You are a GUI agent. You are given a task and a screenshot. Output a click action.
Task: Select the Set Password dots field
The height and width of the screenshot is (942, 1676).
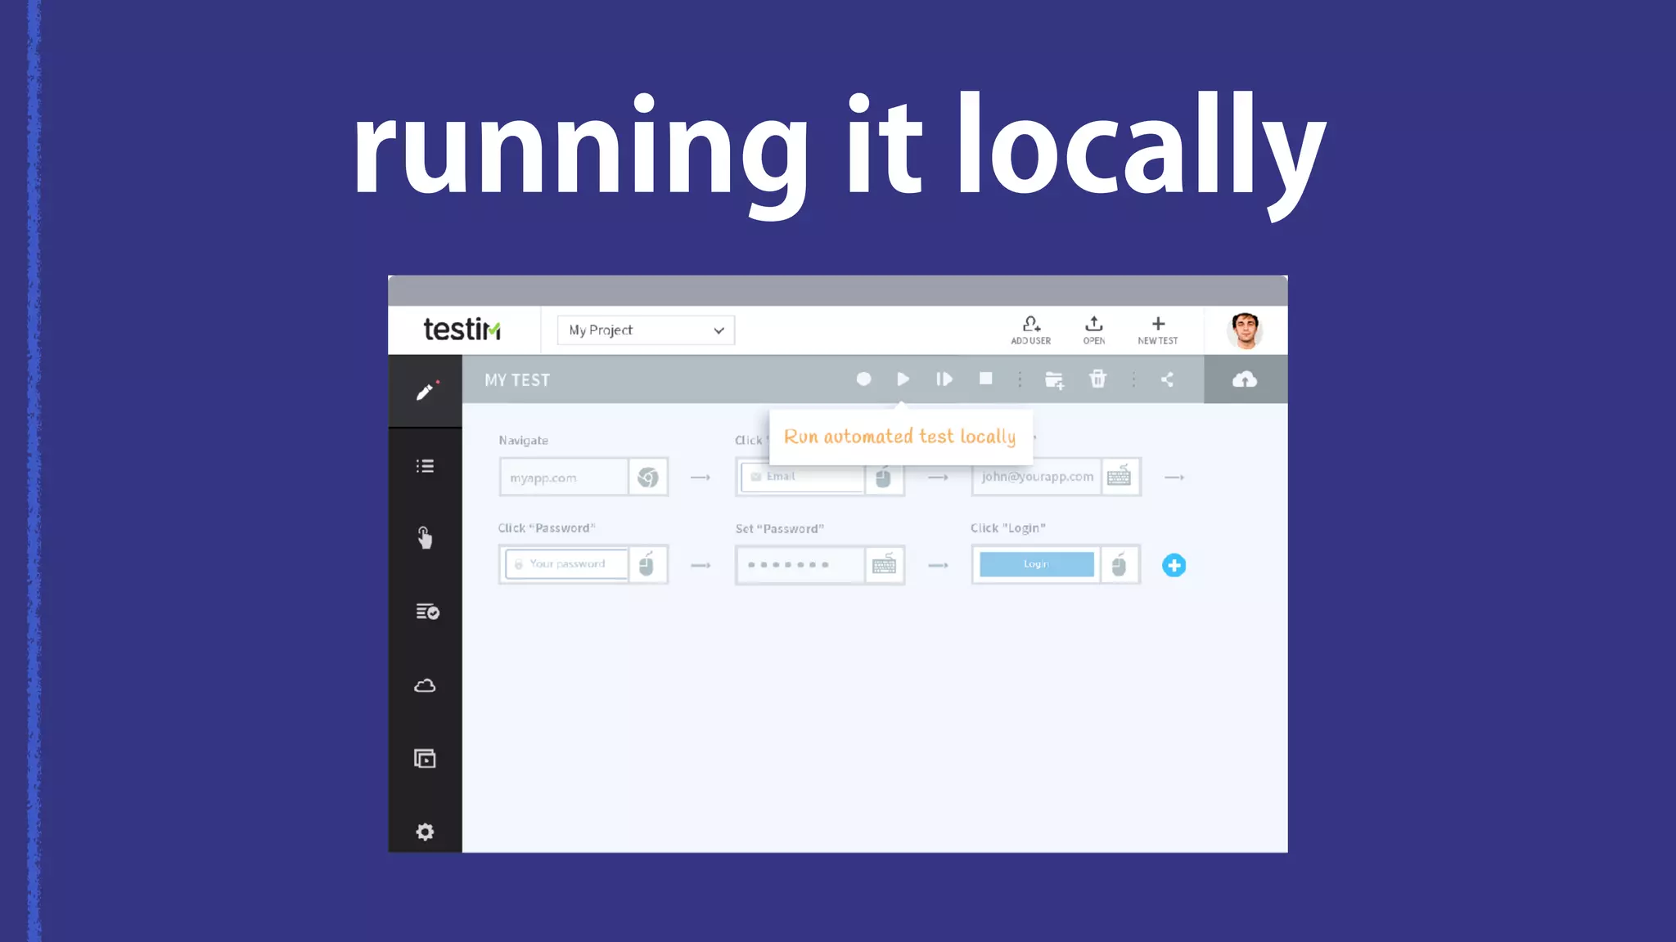[x=801, y=565]
